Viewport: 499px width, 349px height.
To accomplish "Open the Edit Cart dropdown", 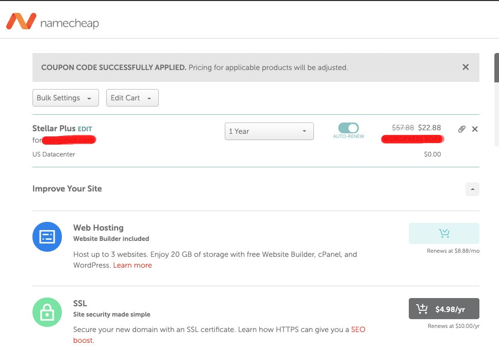I will (132, 98).
